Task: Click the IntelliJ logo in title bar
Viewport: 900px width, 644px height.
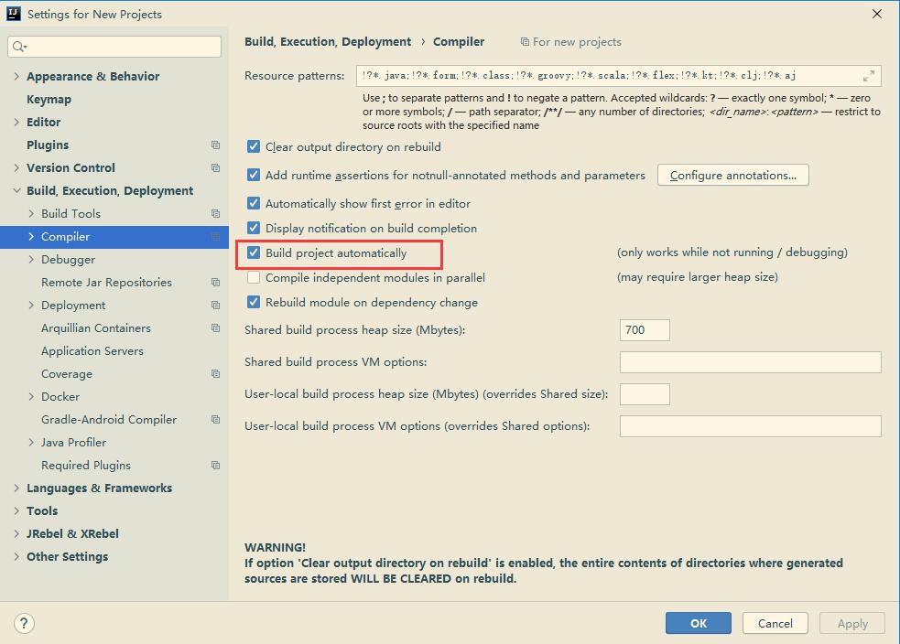Action: click(13, 14)
